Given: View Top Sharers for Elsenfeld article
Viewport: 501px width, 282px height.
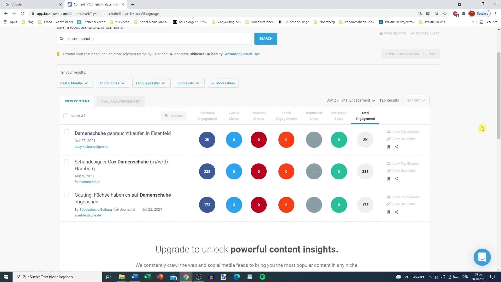Looking at the screenshot, I should (403, 132).
